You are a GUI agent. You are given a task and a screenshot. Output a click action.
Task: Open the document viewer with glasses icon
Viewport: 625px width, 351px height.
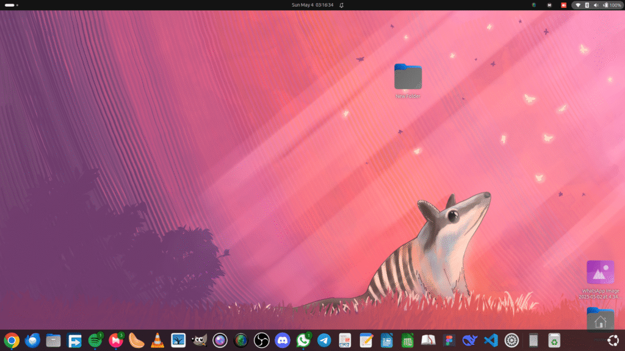pyautogui.click(x=345, y=341)
